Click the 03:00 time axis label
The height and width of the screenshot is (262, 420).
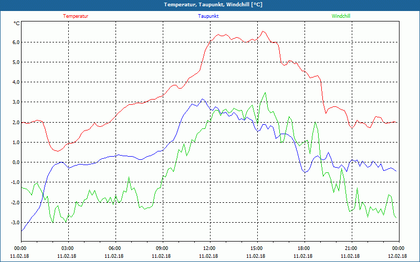pos(67,248)
